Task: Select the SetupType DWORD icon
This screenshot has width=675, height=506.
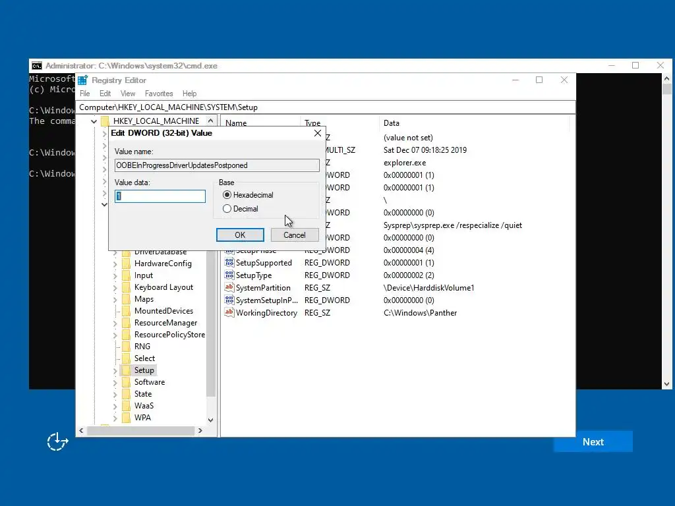Action: [x=229, y=275]
